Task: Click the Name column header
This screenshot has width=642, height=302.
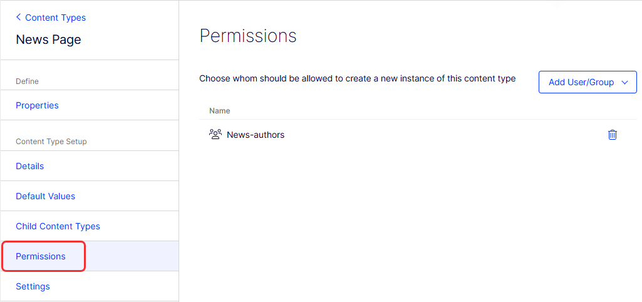Action: (x=219, y=111)
